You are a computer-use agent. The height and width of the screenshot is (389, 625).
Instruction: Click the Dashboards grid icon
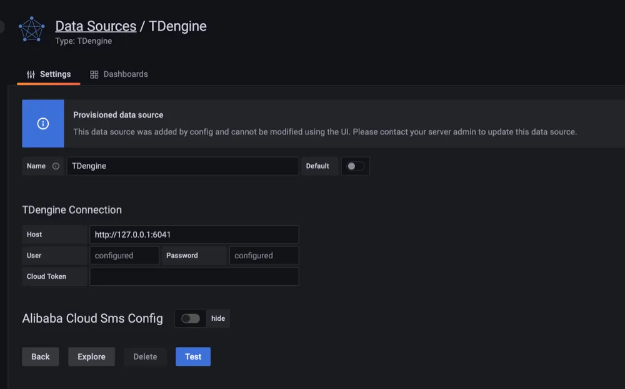tap(94, 74)
